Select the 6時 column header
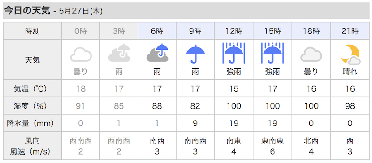 (157, 31)
